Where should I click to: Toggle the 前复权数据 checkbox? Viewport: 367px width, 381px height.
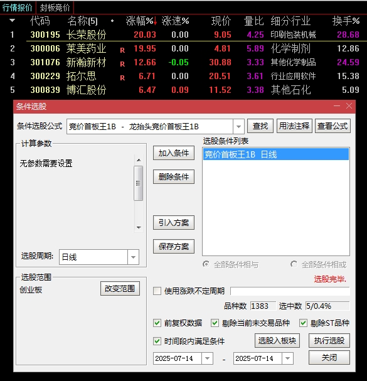[157, 323]
